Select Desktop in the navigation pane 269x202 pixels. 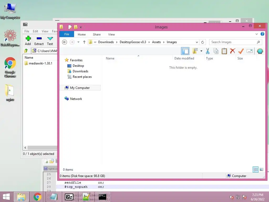pyautogui.click(x=78, y=65)
